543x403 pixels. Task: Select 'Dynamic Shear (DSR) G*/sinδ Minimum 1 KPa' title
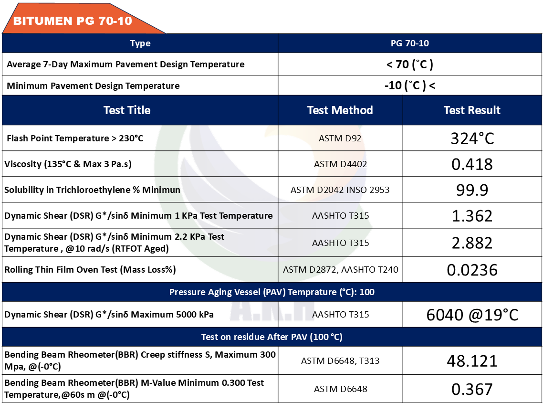tap(138, 215)
